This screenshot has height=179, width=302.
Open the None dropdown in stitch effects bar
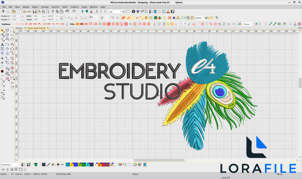tap(251, 24)
